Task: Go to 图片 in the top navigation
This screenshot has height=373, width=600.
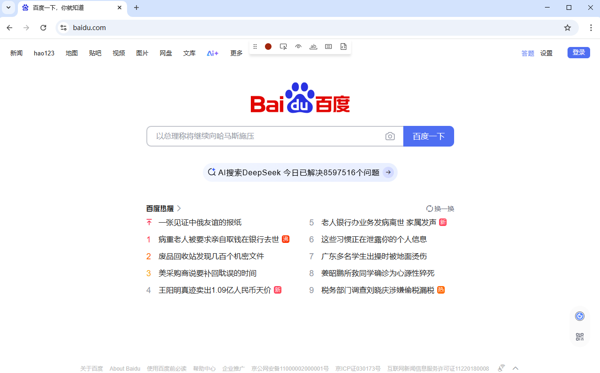Action: pyautogui.click(x=142, y=53)
